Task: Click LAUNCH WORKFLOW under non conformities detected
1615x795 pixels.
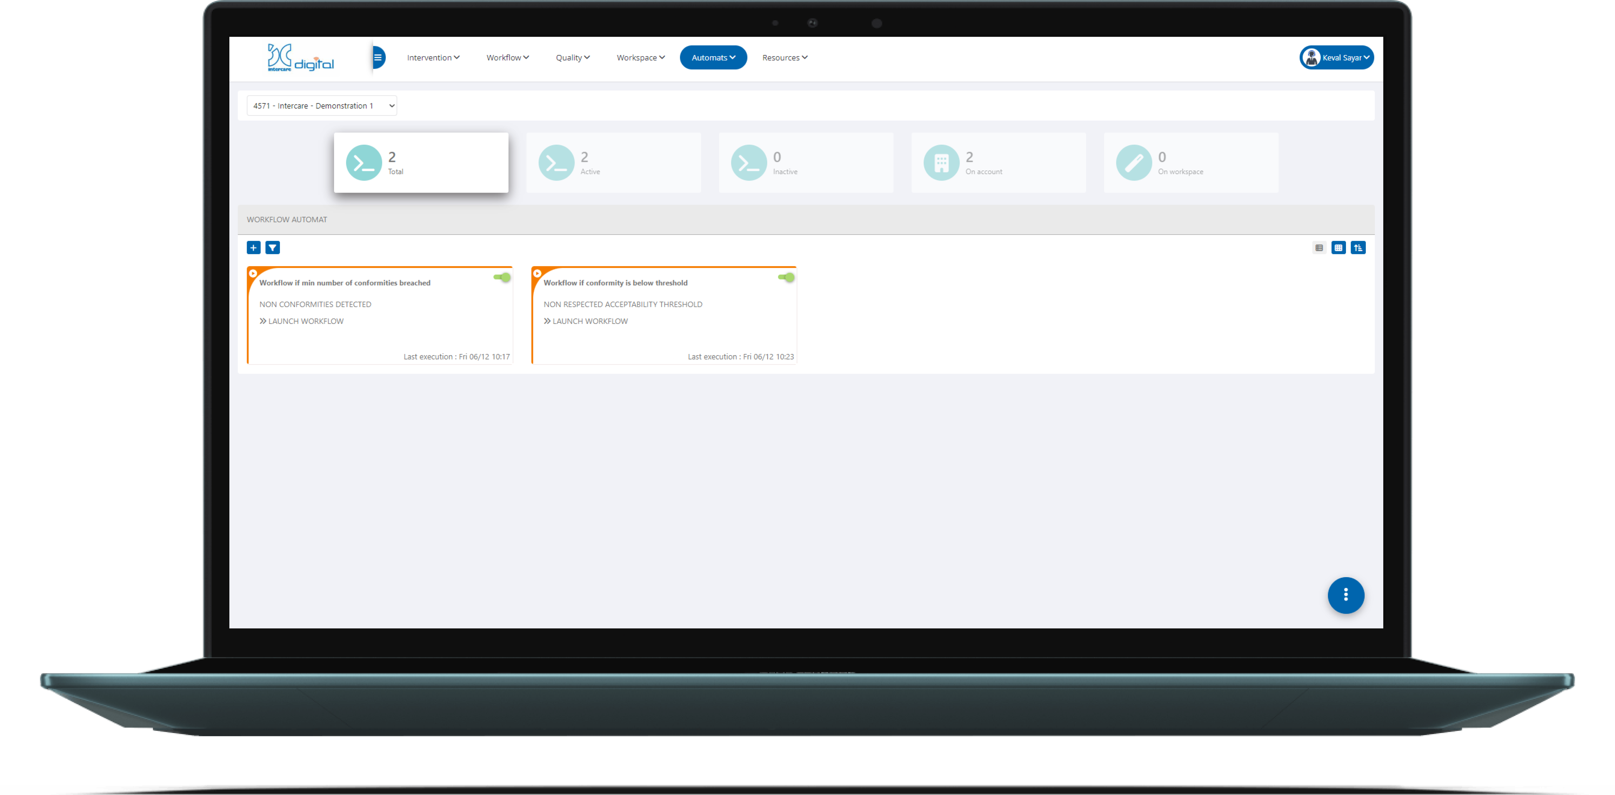Action: (x=301, y=321)
